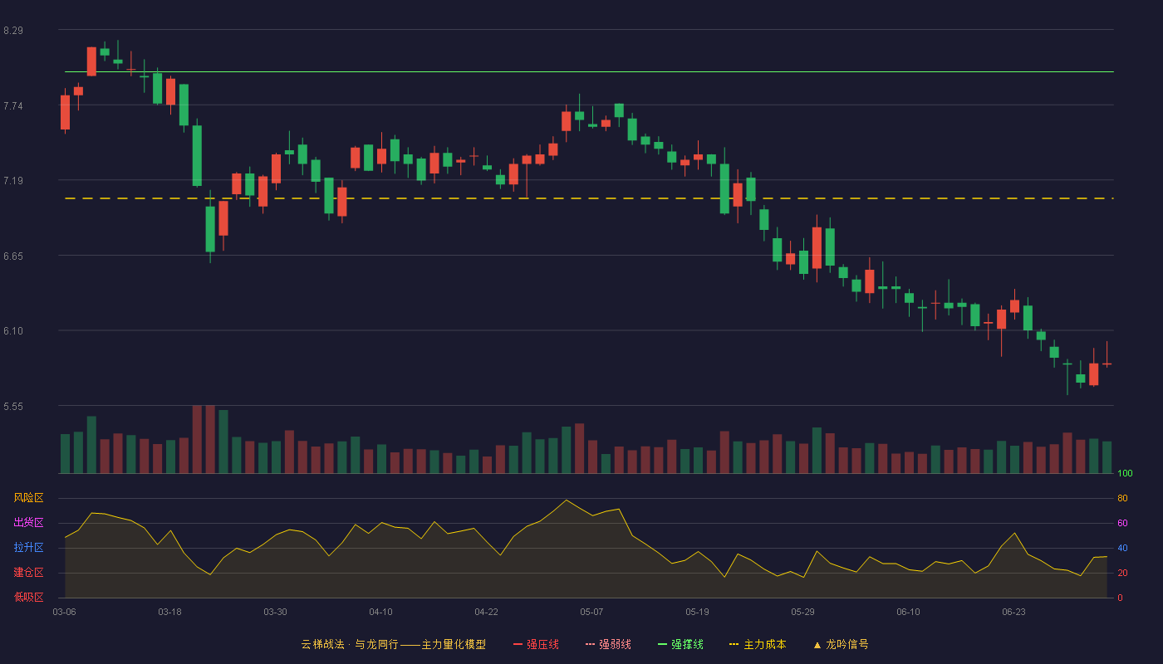This screenshot has width=1163, height=664.
Task: Toggle the 强压线 legend entry
Action: click(x=536, y=644)
